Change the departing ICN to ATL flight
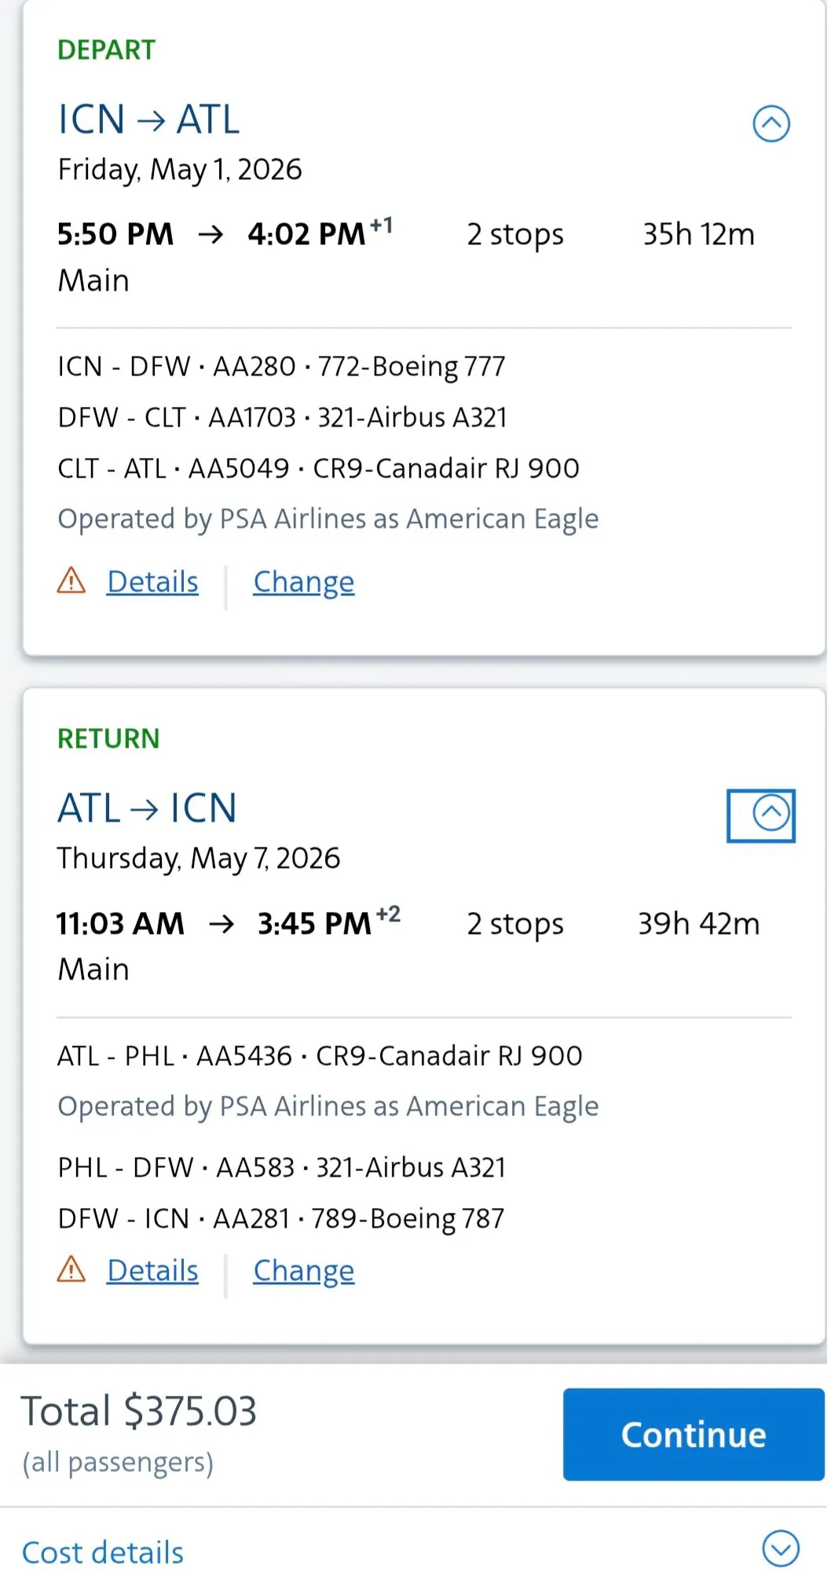827x1582 pixels. (303, 582)
